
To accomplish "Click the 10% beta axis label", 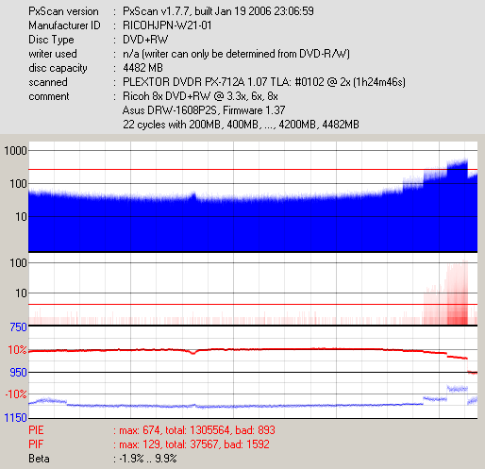I will tap(17, 350).
